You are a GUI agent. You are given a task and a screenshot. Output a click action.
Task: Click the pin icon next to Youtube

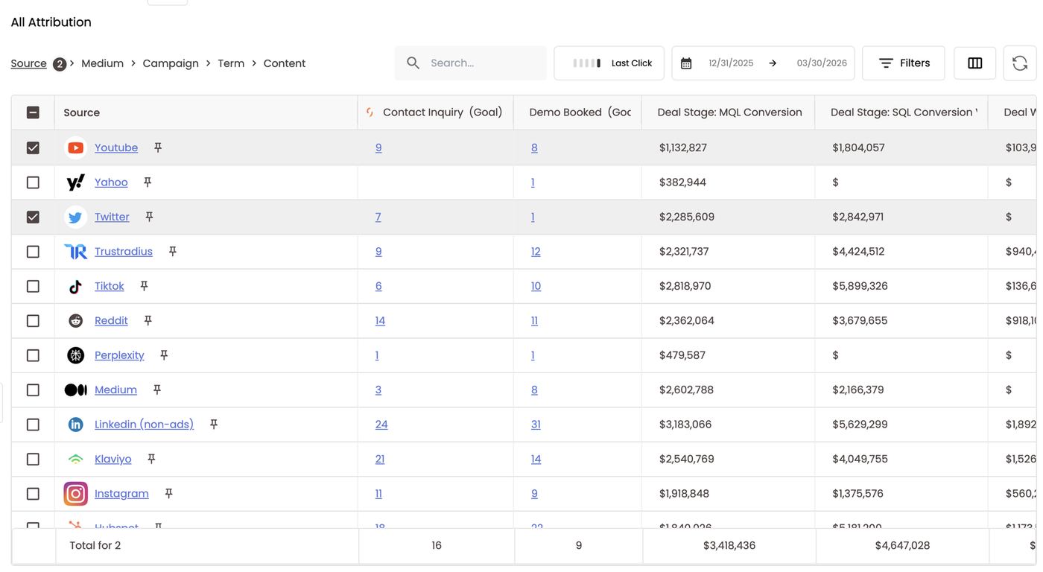pyautogui.click(x=158, y=147)
